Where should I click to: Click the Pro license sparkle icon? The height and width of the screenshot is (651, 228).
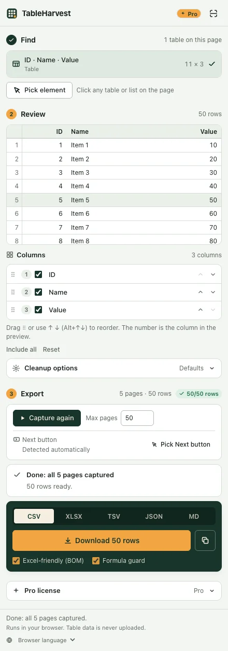(x=16, y=591)
